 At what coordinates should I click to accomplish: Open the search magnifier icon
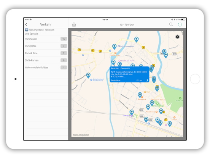(x=171, y=24)
